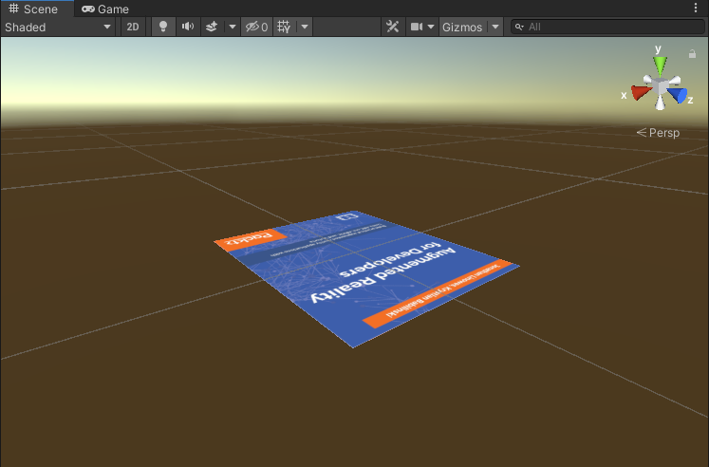Open the scene view options menu

tap(696, 8)
